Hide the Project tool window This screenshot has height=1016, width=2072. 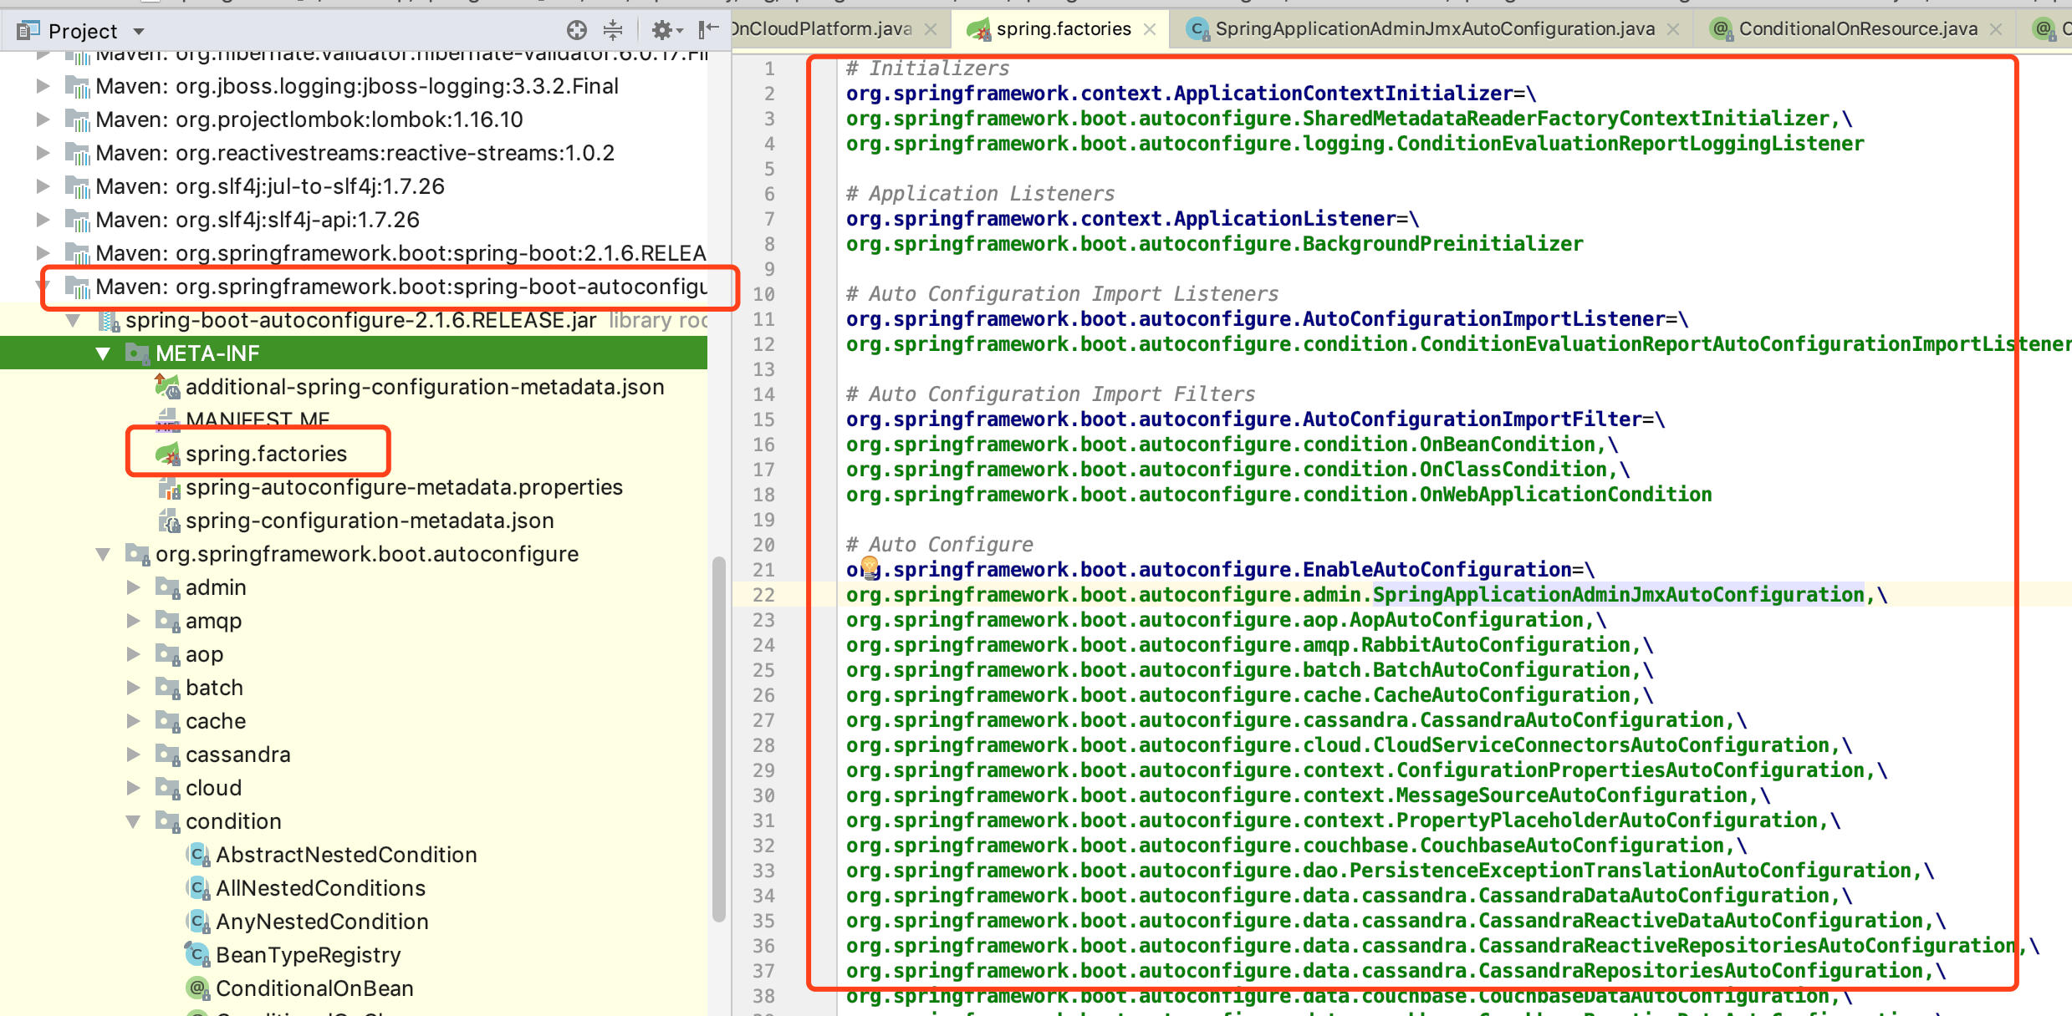click(708, 29)
